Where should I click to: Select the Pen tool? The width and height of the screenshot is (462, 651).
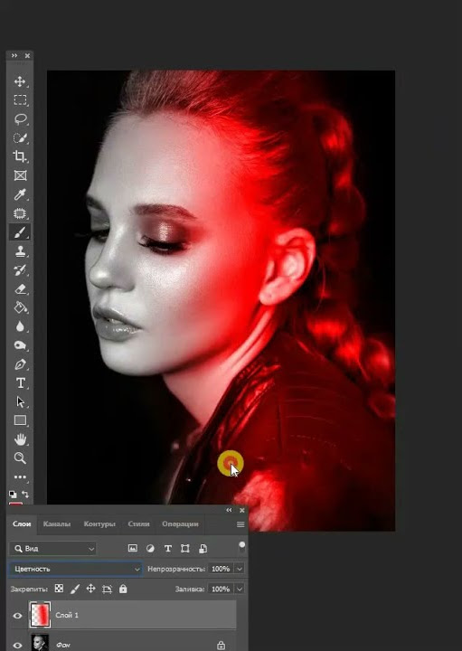point(20,364)
